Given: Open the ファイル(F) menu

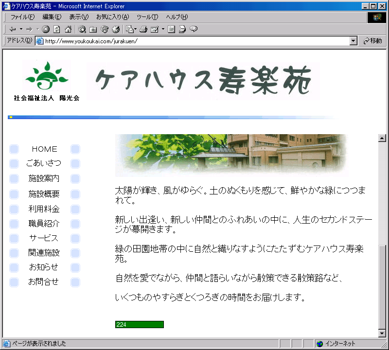Looking at the screenshot, I should pyautogui.click(x=22, y=17).
